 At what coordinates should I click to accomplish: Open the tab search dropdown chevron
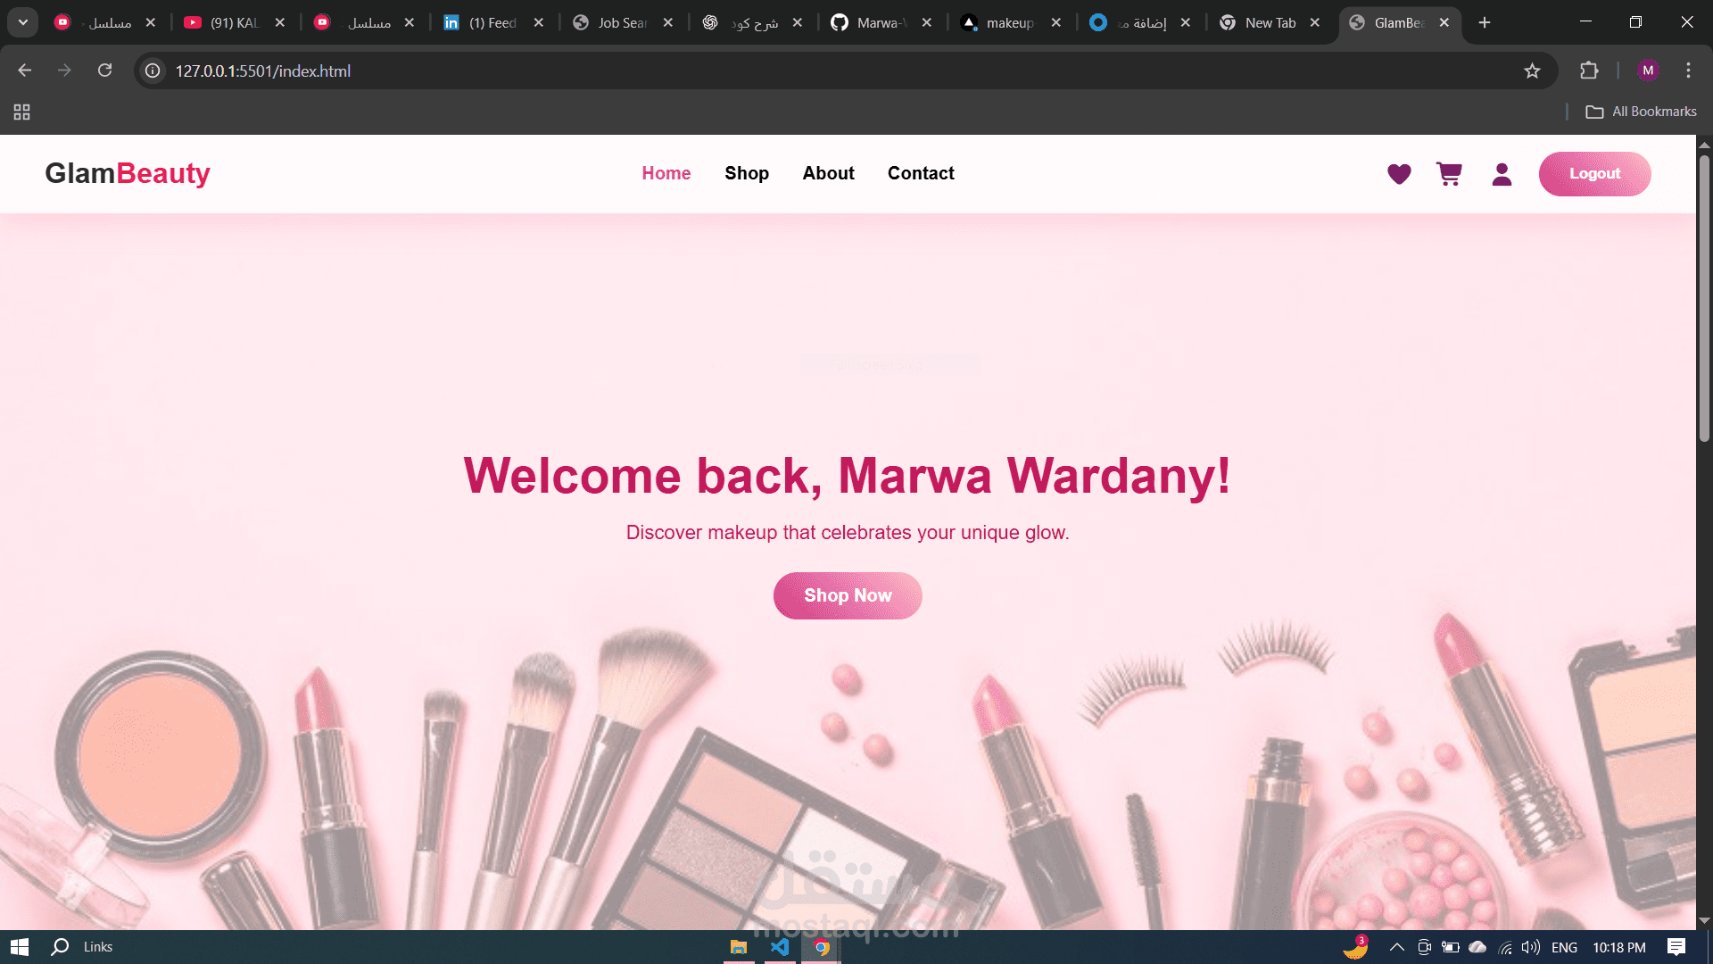point(22,21)
